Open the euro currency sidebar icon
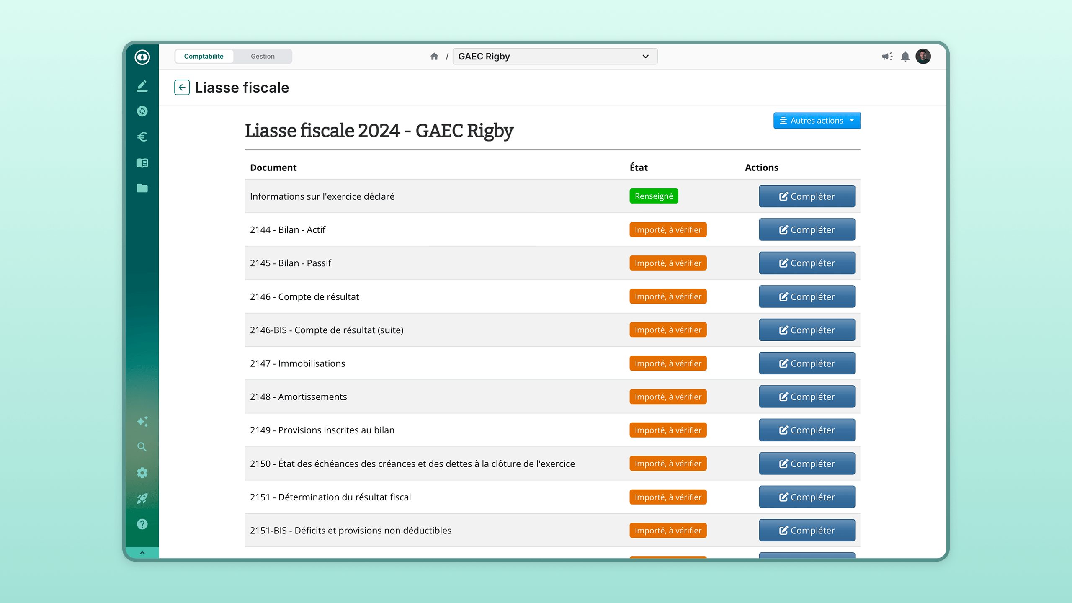The image size is (1072, 603). pyautogui.click(x=142, y=137)
